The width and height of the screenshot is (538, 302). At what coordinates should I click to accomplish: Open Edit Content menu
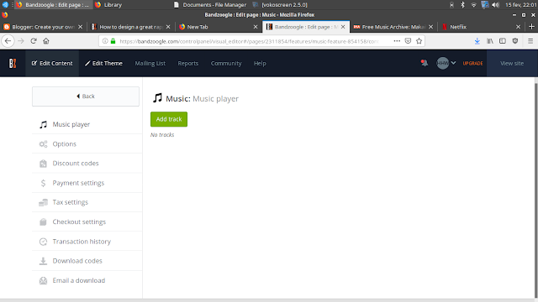(52, 64)
